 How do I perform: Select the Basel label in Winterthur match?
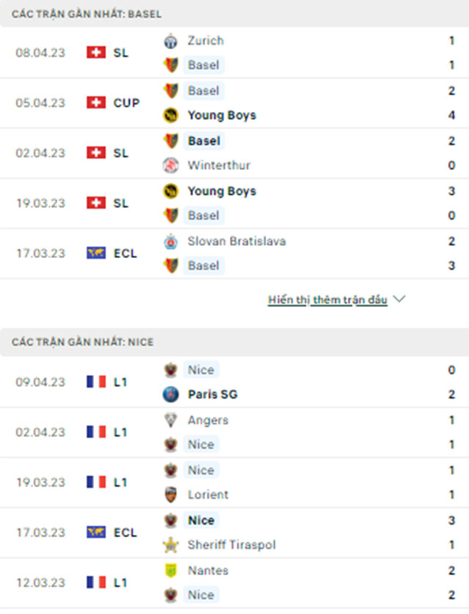pyautogui.click(x=204, y=141)
